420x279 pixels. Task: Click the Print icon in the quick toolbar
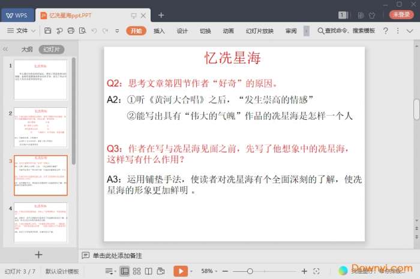pyautogui.click(x=71, y=31)
